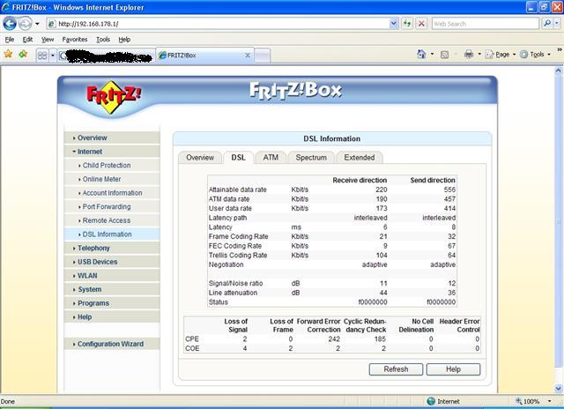Open Overview in the sidebar
This screenshot has height=409, width=564.
[x=112, y=138]
